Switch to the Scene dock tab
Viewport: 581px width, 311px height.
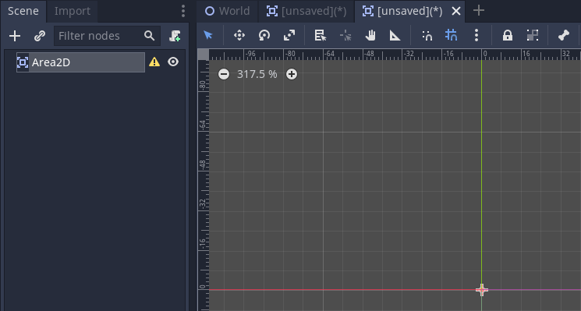click(23, 11)
